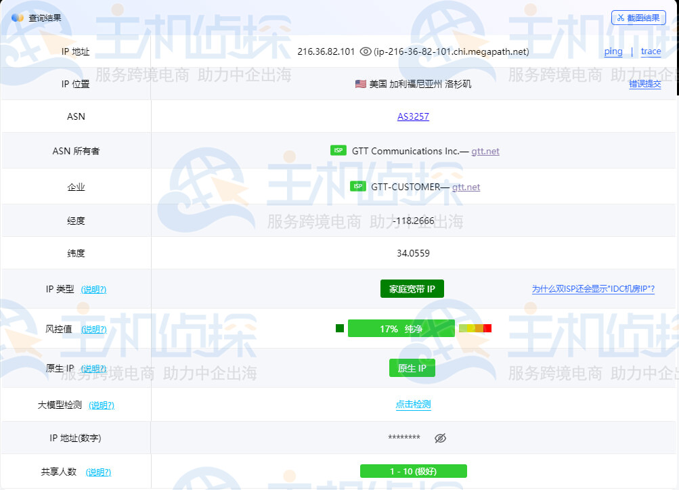
Task: Click the US flag icon in IP 位置 row
Action: point(359,85)
